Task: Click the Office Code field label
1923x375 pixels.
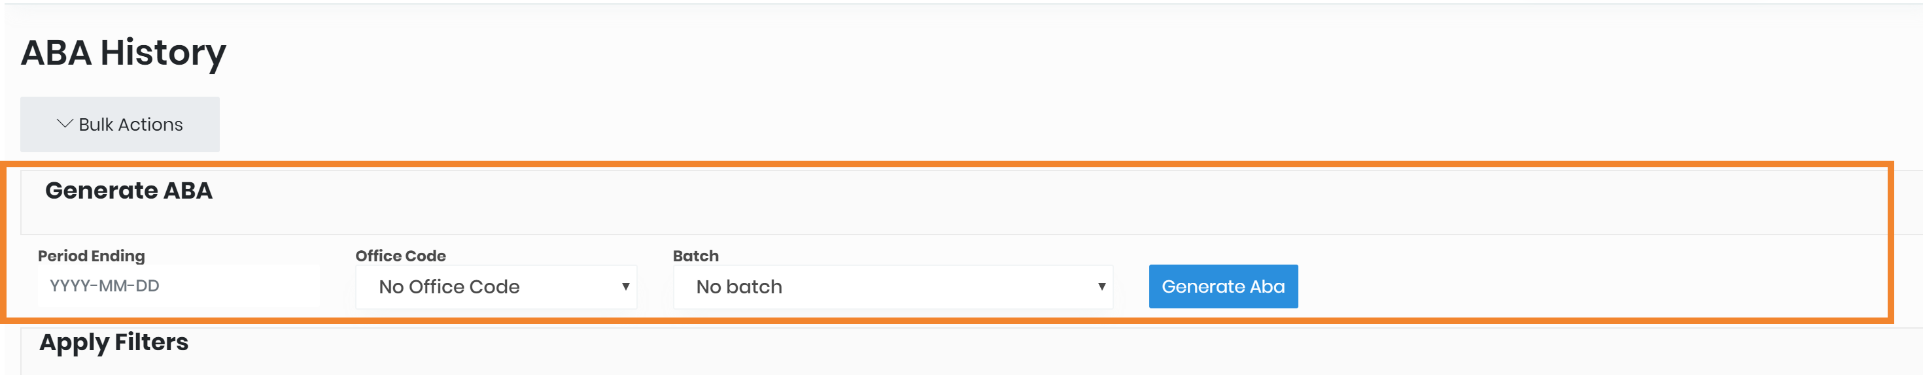Action: [400, 255]
